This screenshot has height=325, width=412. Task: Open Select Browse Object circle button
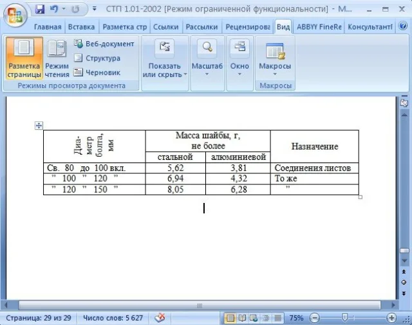[404, 282]
